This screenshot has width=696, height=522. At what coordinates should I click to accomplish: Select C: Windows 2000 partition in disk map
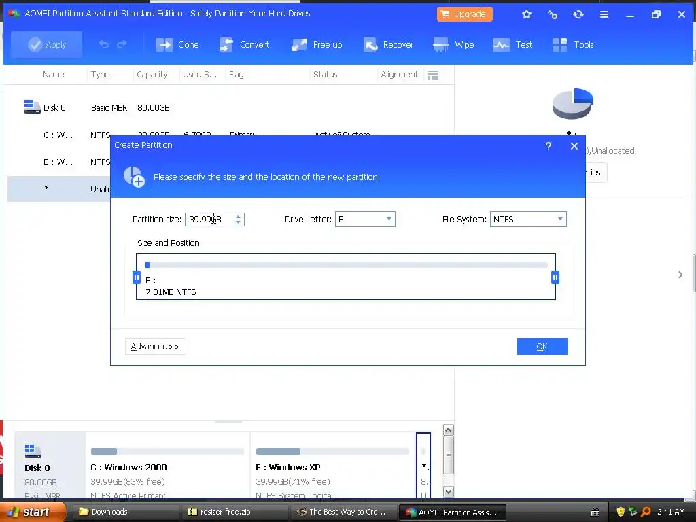167,465
